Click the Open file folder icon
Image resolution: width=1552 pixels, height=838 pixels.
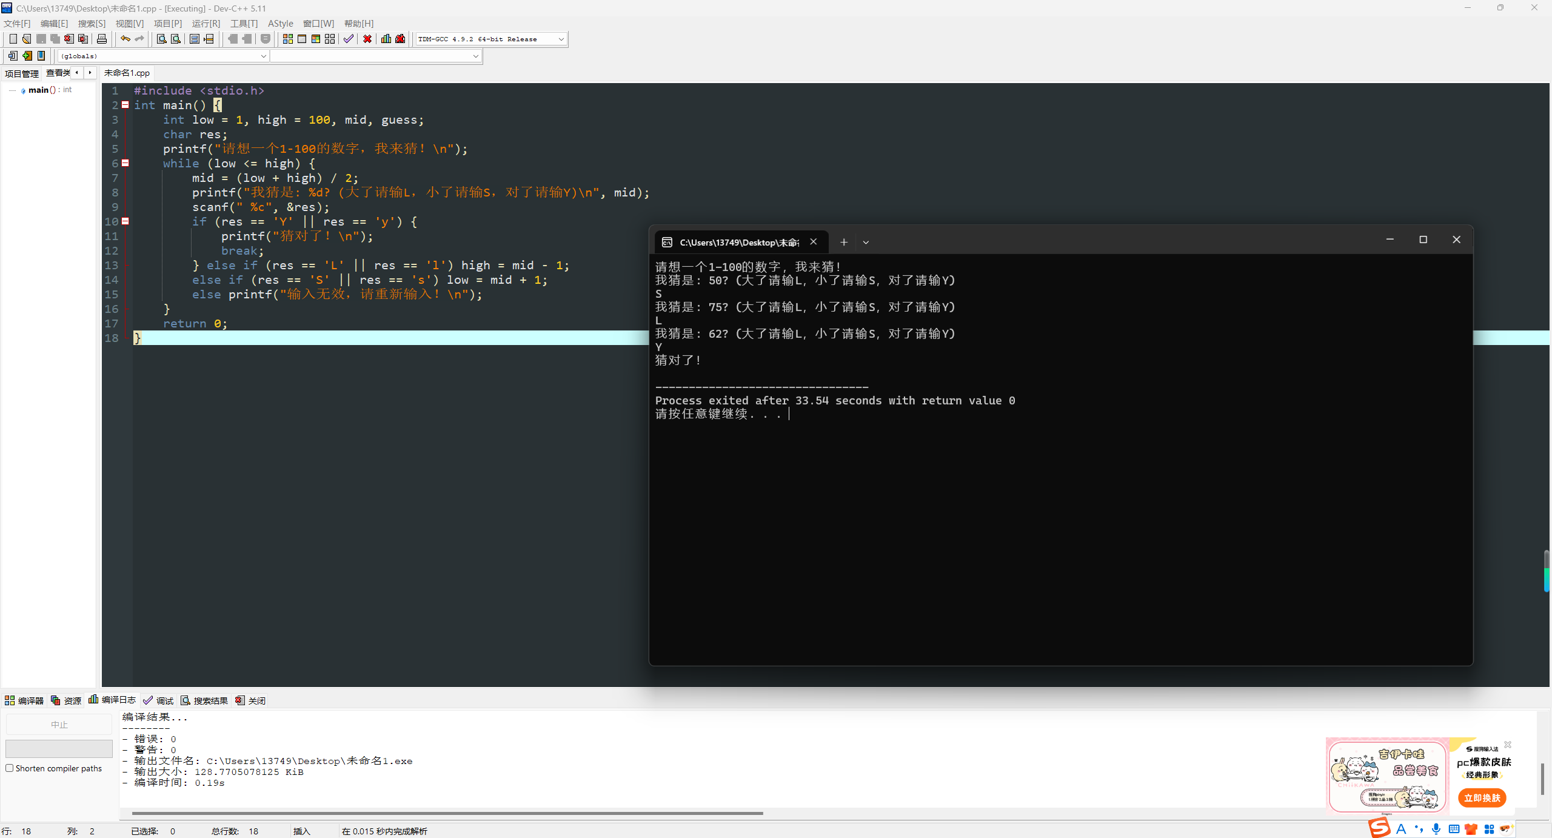coord(27,39)
